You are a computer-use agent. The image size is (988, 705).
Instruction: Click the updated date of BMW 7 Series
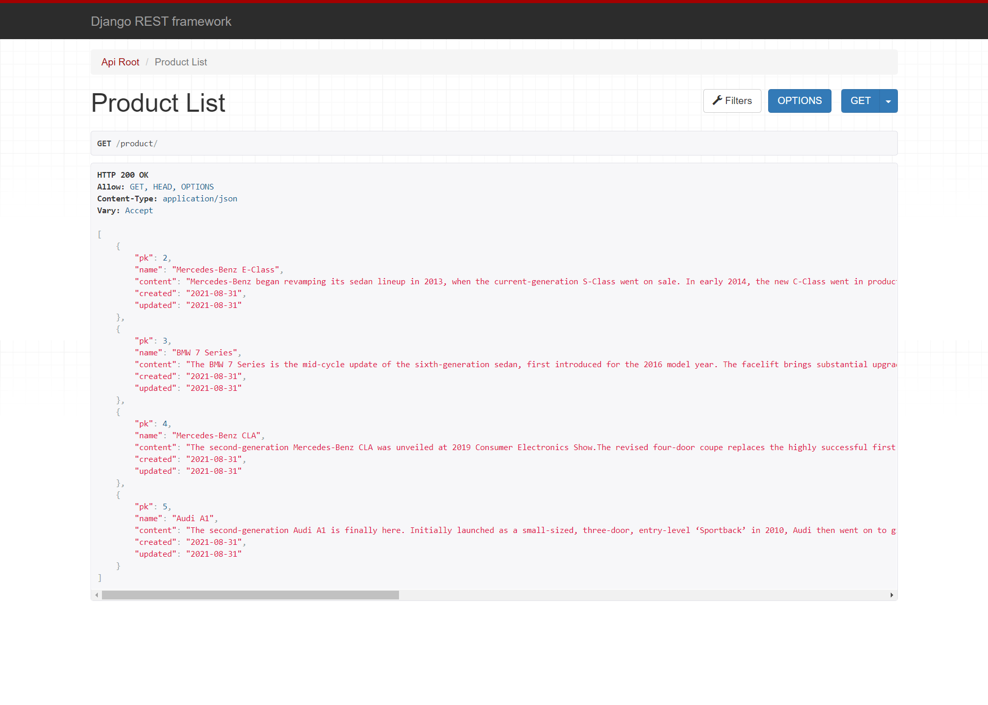coord(214,388)
